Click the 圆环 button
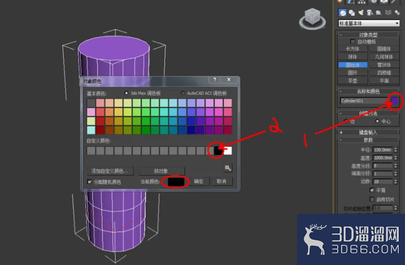 353,73
